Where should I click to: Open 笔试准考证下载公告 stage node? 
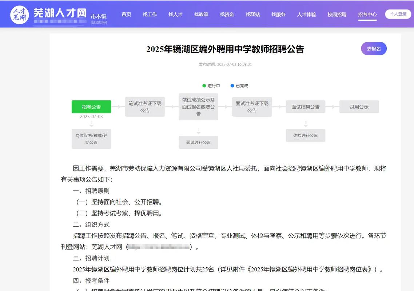pyautogui.click(x=145, y=107)
